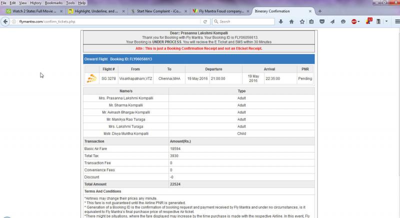
Task: Close the Watch 2 States tab
Action: [x=61, y=11]
